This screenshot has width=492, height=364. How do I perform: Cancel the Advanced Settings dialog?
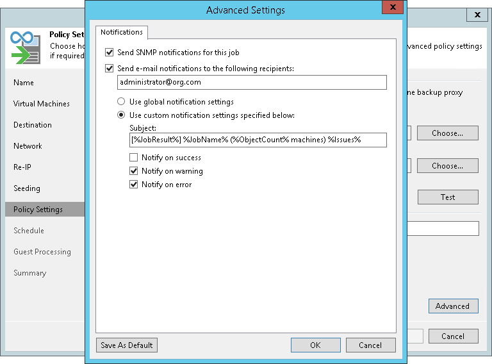370,345
